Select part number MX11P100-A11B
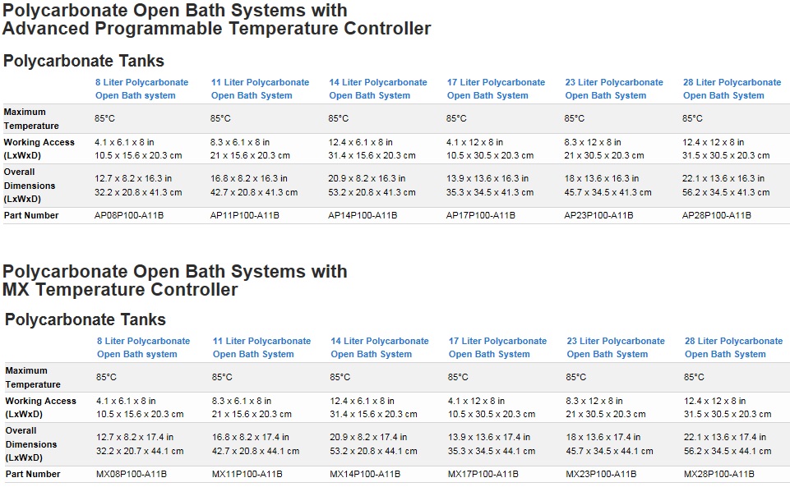 247,474
